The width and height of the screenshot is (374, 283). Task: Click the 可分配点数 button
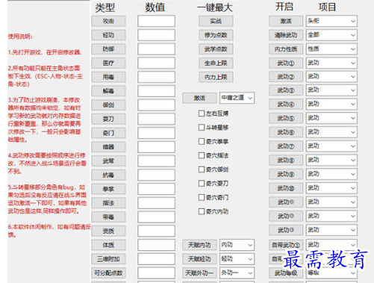pyautogui.click(x=108, y=273)
